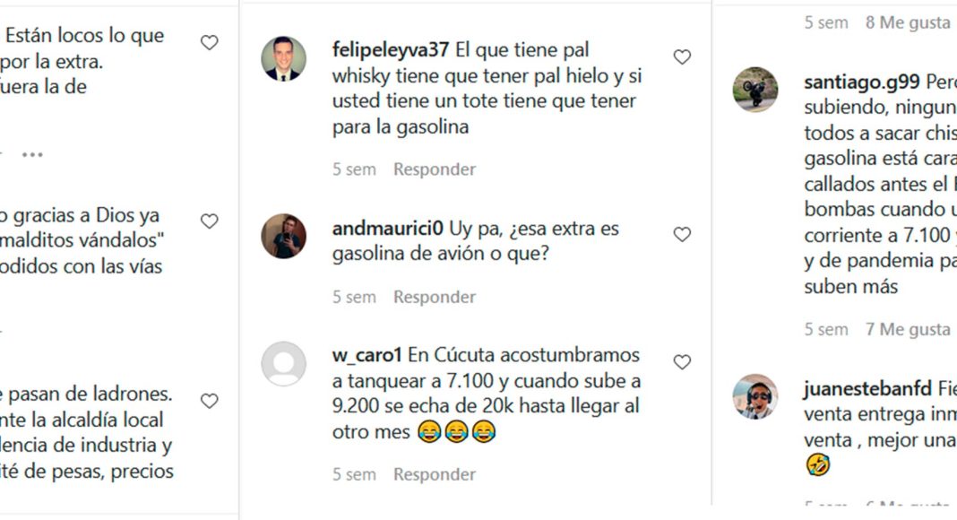View '7 Me gusta' likes on santiago.g99 comment
Image resolution: width=957 pixels, height=520 pixels.
[909, 330]
